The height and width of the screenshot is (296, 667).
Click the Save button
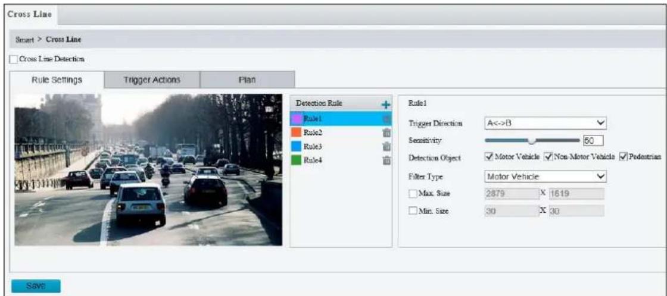(36, 286)
